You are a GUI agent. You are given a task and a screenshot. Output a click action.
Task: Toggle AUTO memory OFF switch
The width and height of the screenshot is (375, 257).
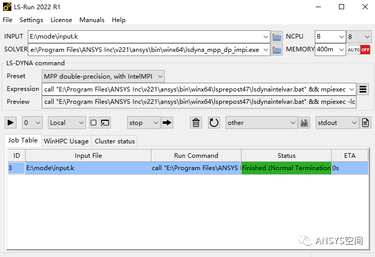click(x=359, y=50)
